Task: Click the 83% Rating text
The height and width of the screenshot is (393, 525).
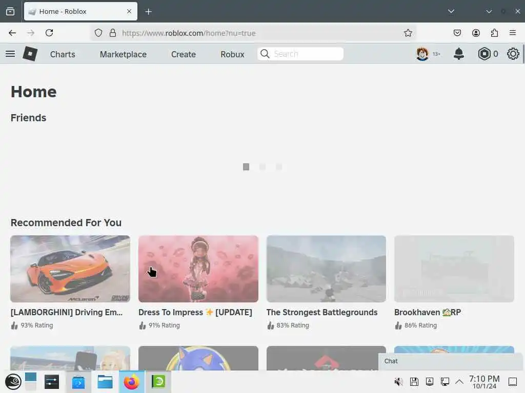Action: point(293,325)
